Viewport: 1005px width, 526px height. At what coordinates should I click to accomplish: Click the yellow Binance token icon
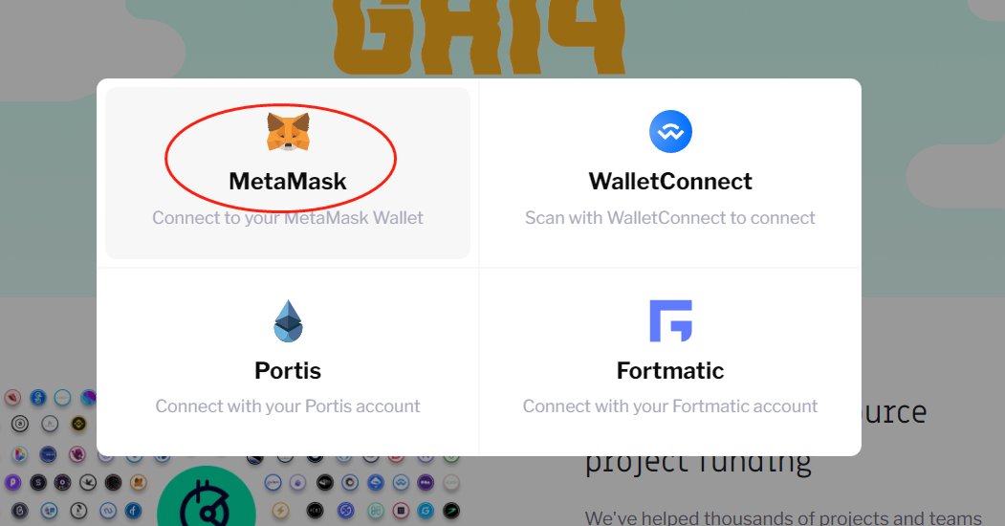[78, 423]
